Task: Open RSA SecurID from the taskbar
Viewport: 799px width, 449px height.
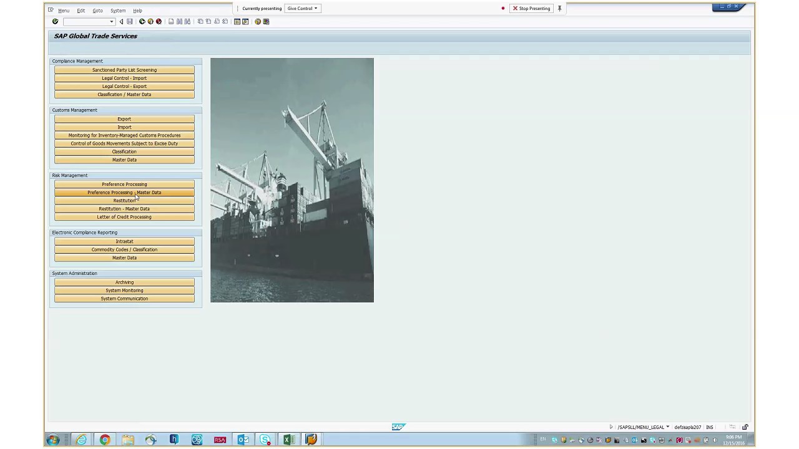Action: (220, 440)
